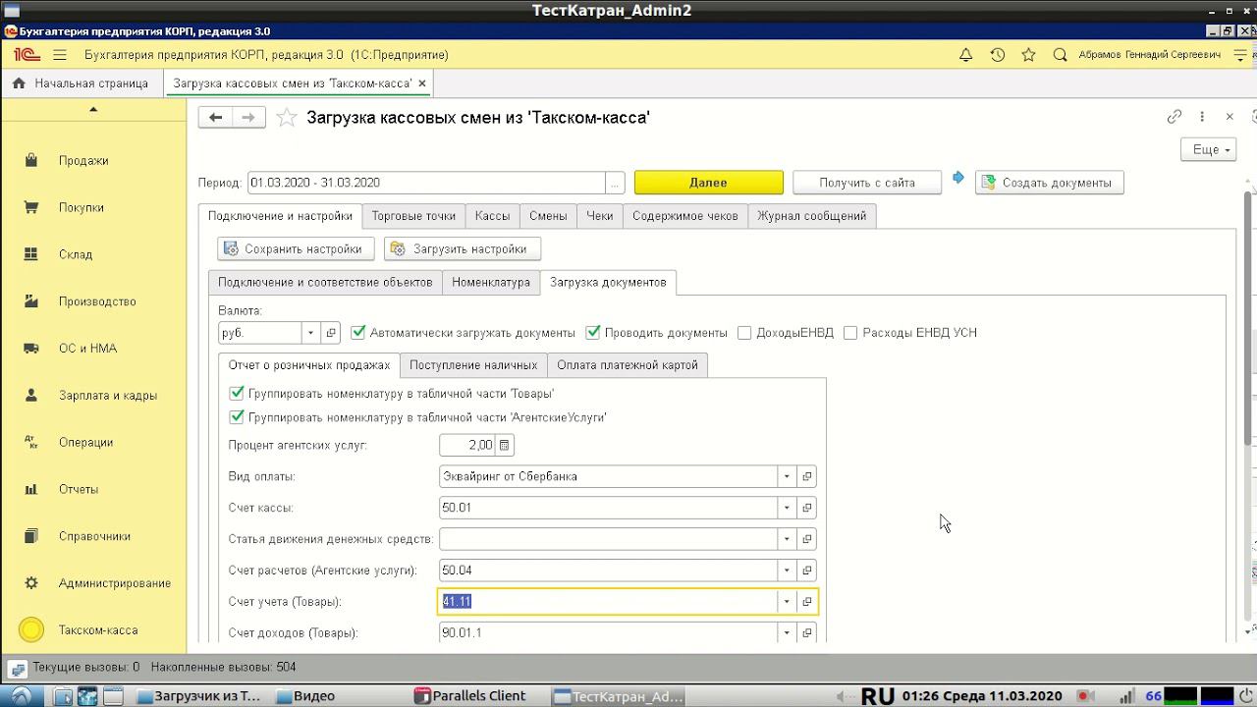Expand Счет кассы dropdown

tap(787, 508)
